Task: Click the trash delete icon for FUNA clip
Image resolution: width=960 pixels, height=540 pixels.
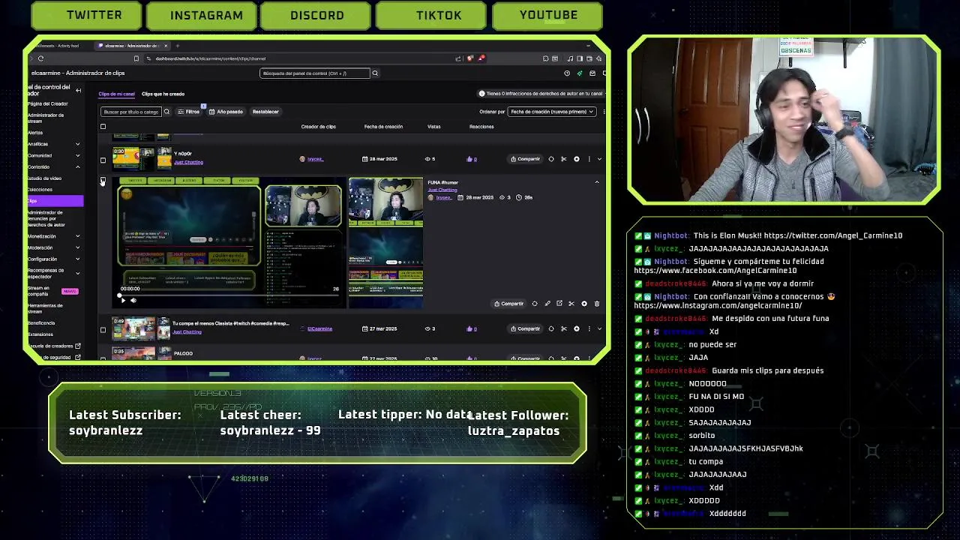Action: click(x=597, y=304)
